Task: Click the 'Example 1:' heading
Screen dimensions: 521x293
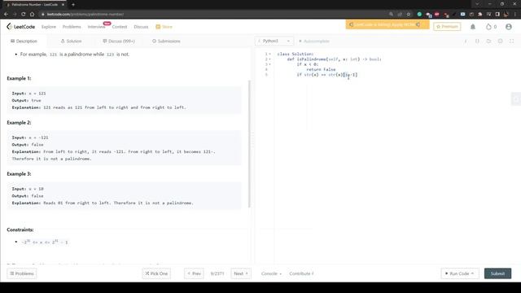Action: [x=19, y=78]
